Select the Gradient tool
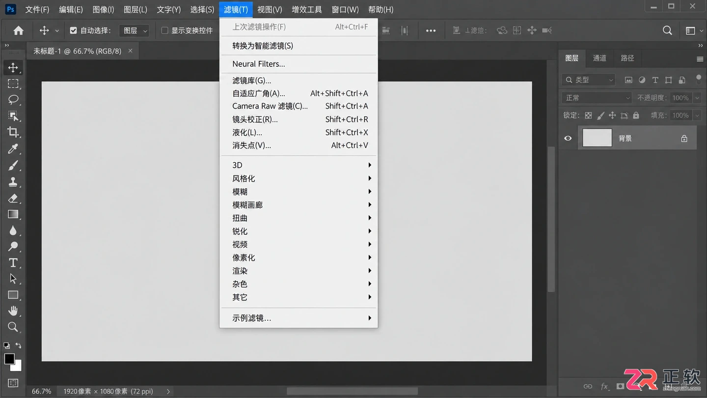 13,214
